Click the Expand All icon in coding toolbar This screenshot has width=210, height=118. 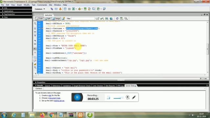(35, 35)
